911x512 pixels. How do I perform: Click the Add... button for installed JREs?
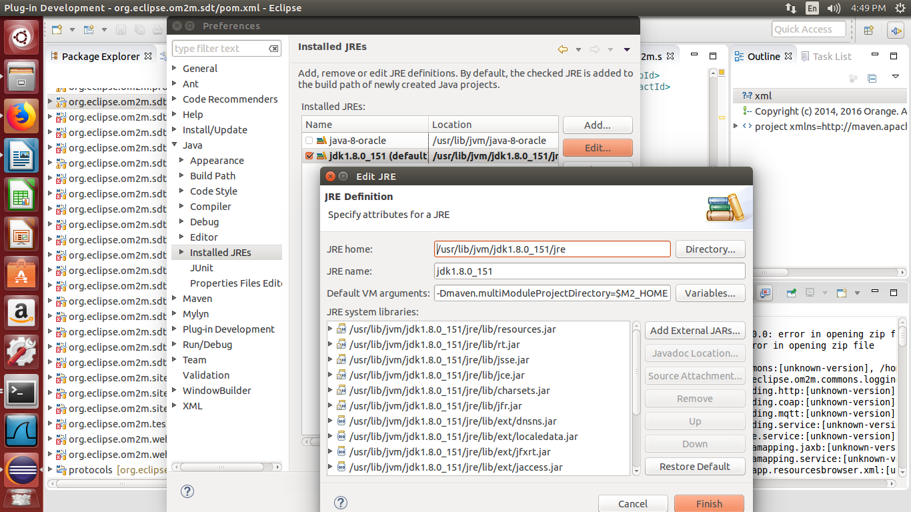[598, 125]
